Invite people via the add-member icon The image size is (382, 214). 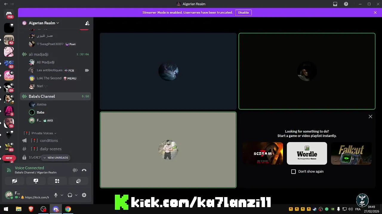(87, 23)
